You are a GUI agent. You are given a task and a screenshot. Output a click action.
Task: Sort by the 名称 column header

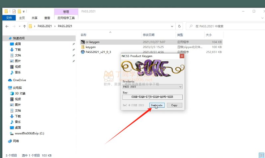pos(83,35)
